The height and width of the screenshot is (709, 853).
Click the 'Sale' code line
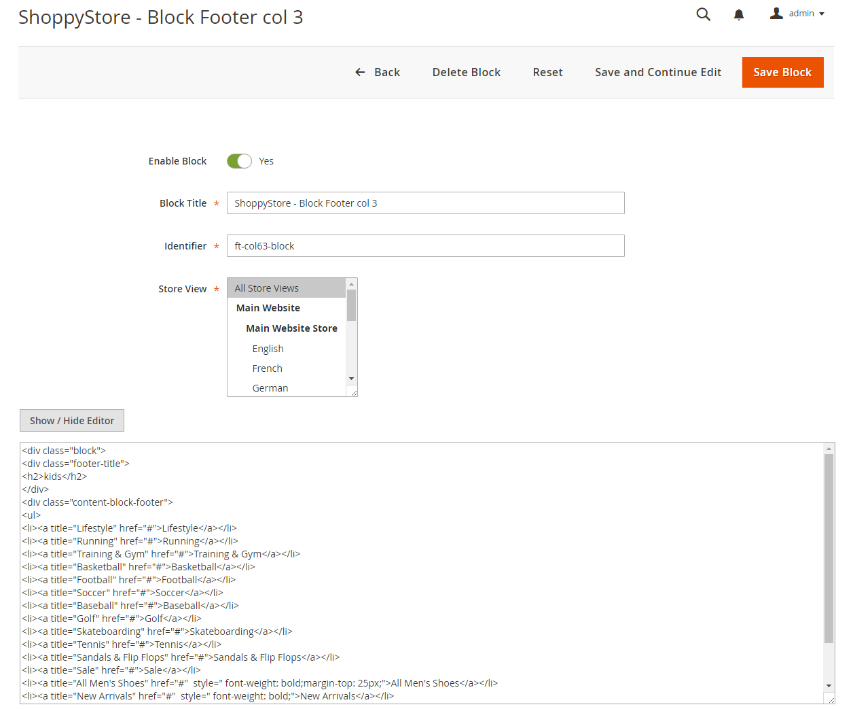[x=111, y=670]
